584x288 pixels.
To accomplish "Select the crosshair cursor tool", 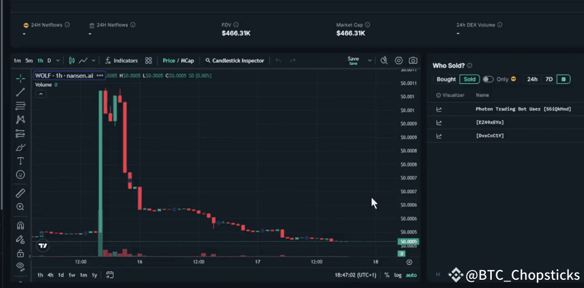I will click(x=20, y=79).
